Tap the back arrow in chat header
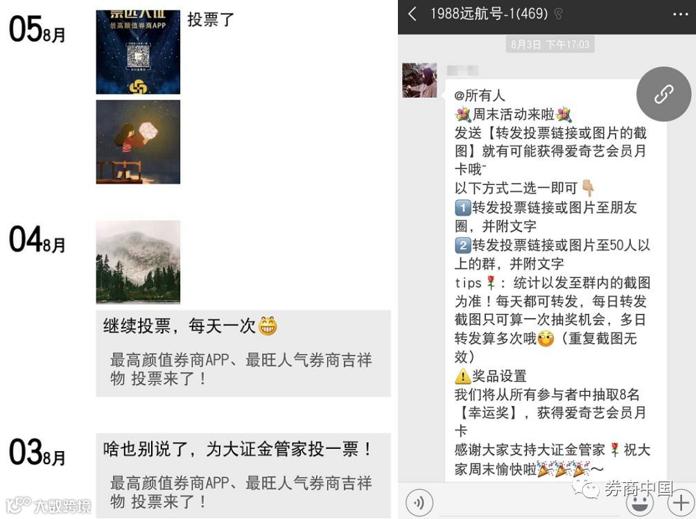 click(412, 14)
